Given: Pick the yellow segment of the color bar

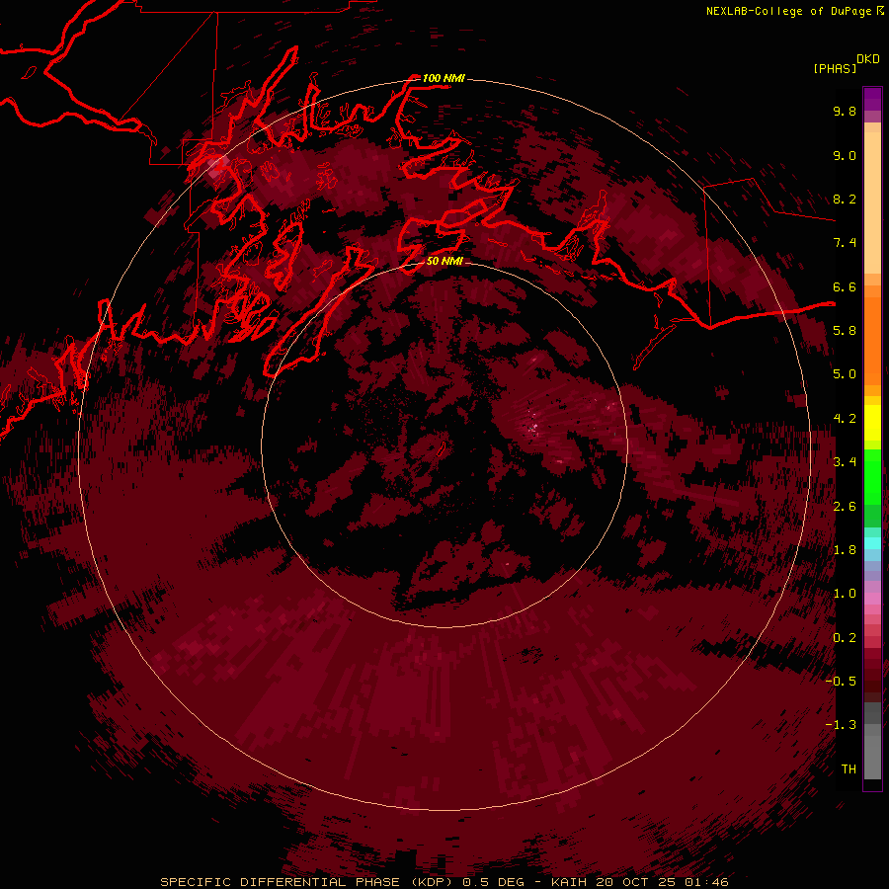Looking at the screenshot, I should pos(872,423).
